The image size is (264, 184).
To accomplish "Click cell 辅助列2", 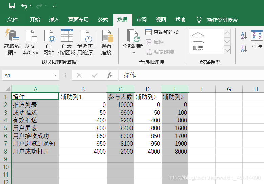I will point(148,97).
